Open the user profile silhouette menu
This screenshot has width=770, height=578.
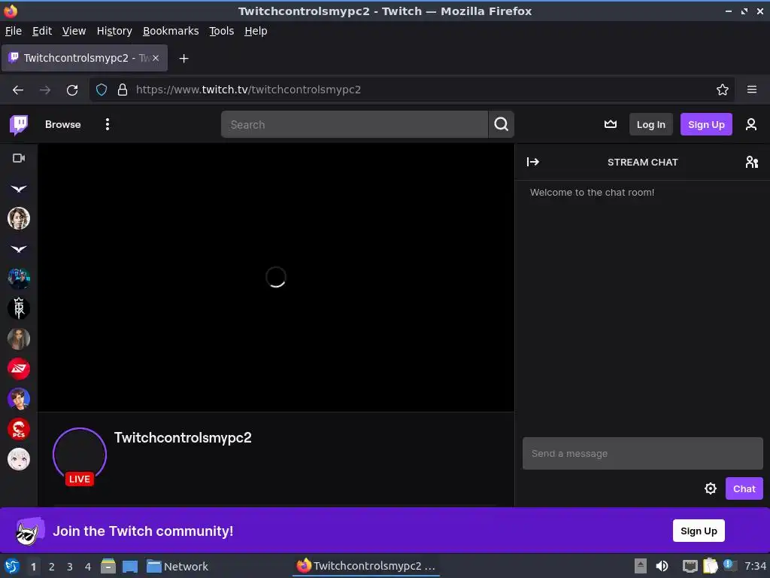click(x=751, y=124)
